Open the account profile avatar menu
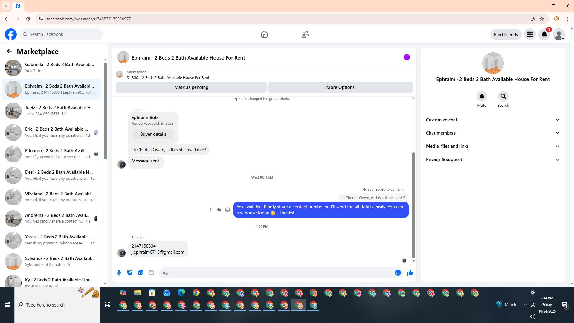Viewport: 574px width, 323px height. click(x=559, y=34)
